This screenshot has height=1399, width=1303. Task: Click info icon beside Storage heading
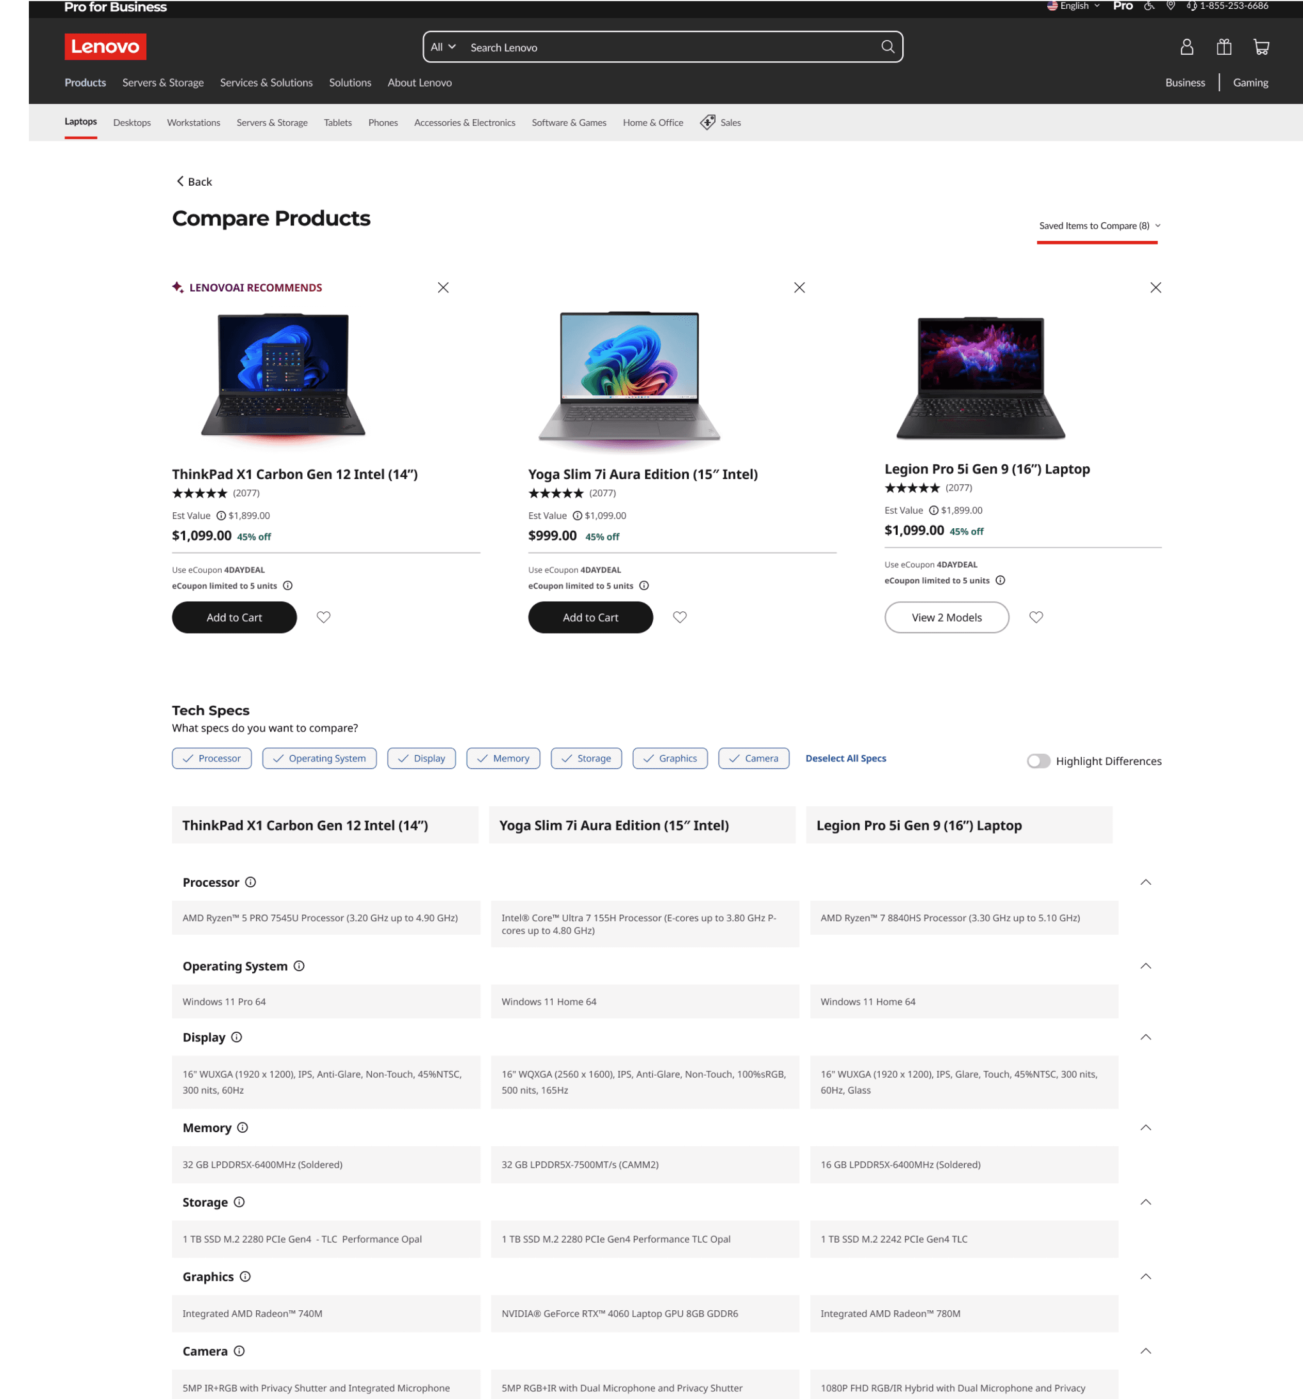(239, 1202)
